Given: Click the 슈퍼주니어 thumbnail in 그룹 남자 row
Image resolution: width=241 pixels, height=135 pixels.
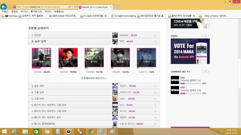Looking at the screenshot, I should 115,92.
